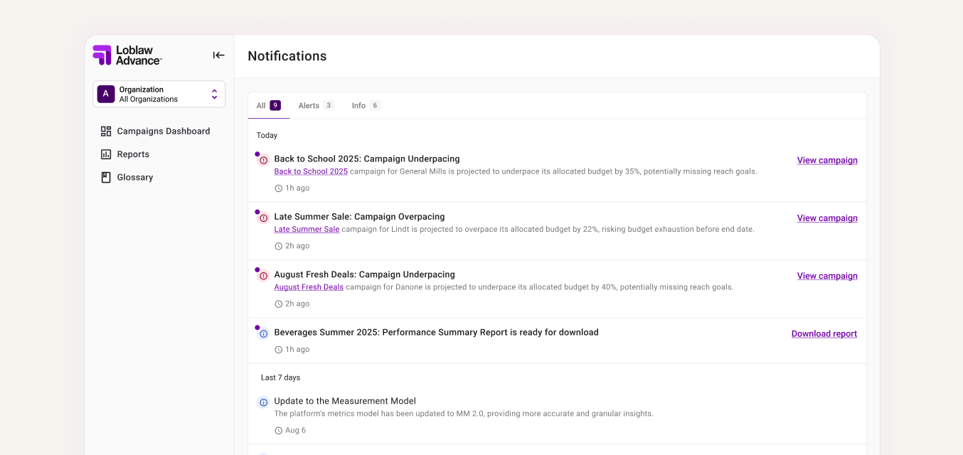
Task: Open the Late Summer Sale campaign link
Action: (307, 229)
